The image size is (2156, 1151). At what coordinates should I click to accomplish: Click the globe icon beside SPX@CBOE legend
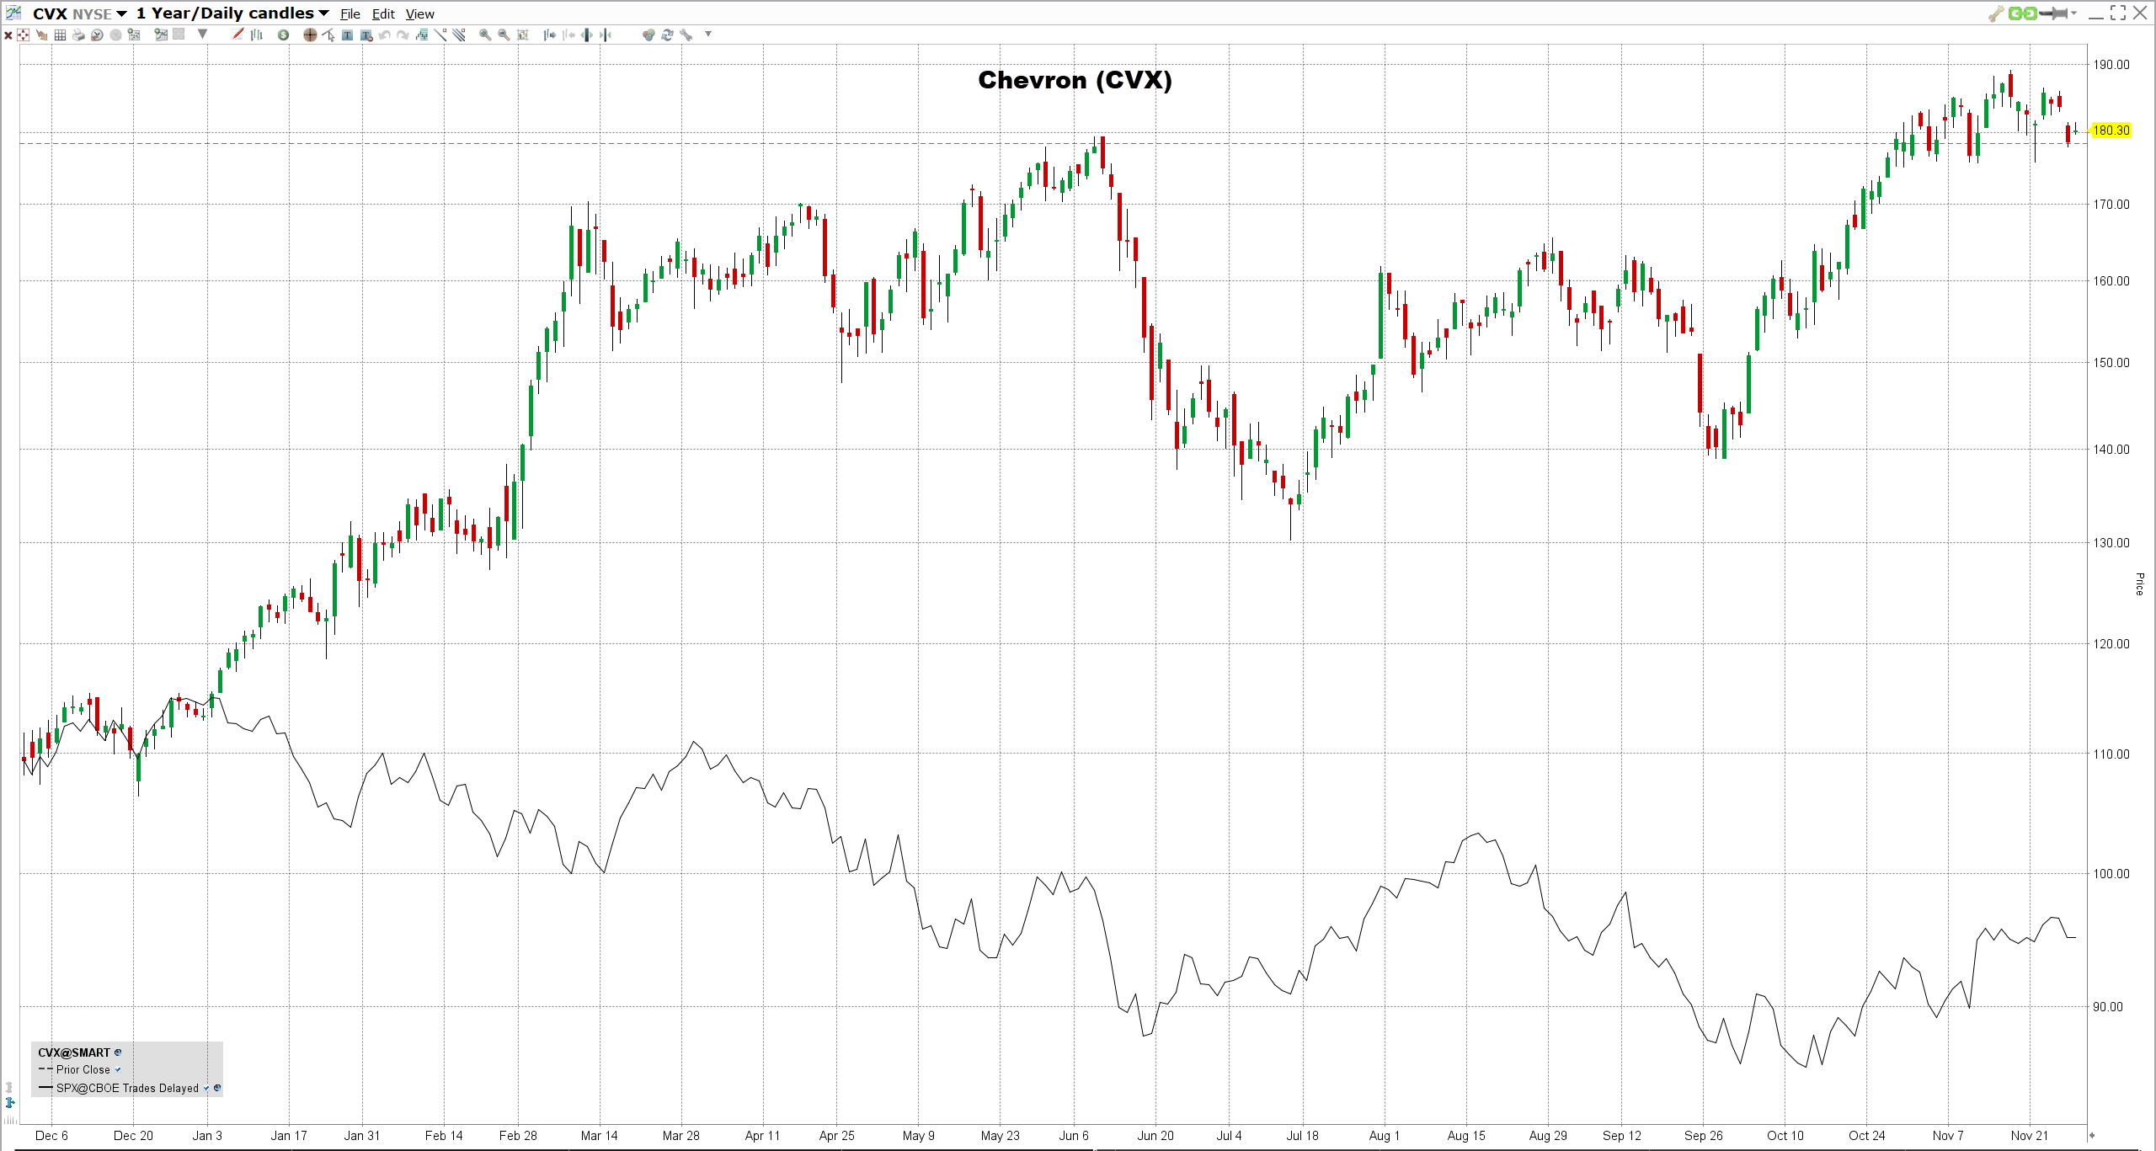coord(217,1089)
